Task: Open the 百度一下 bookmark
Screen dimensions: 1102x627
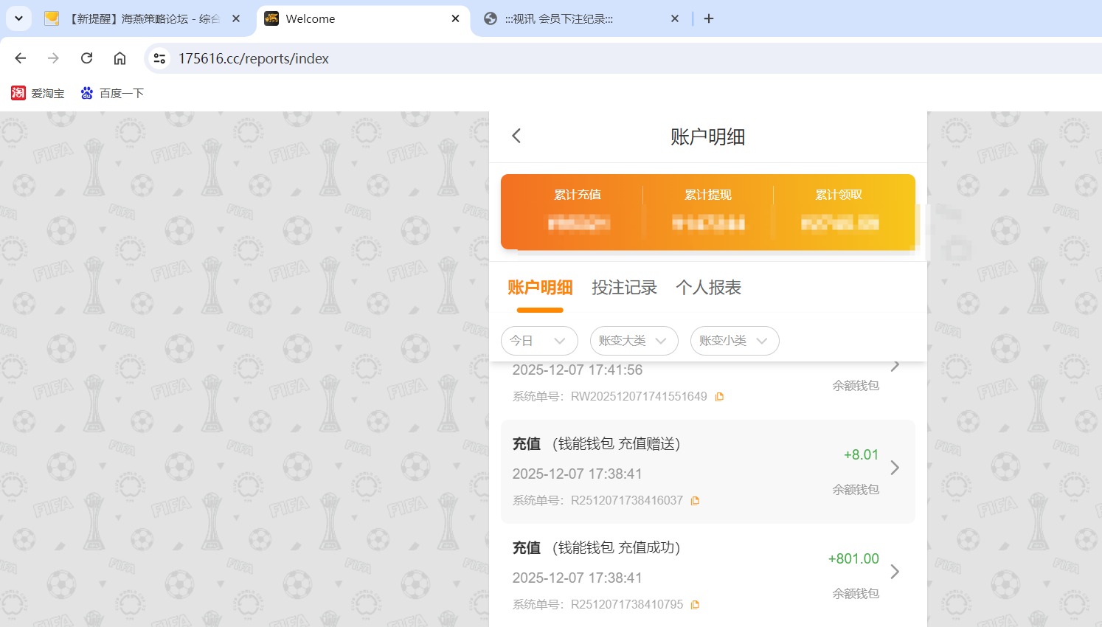Action: click(112, 93)
